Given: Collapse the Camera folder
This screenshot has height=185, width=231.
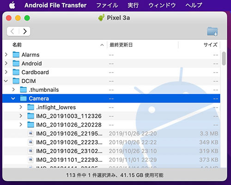Looking at the screenshot, I should click(x=13, y=98).
